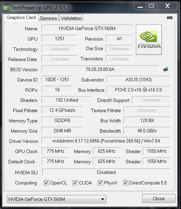Image resolution: width=181 pixels, height=209 pixels.
Task: Click Default Clock value 775 MHz
Action: (55, 161)
